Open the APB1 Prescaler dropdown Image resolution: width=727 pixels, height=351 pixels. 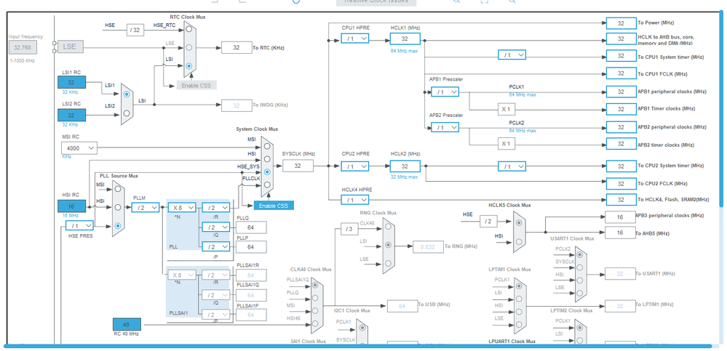point(445,92)
